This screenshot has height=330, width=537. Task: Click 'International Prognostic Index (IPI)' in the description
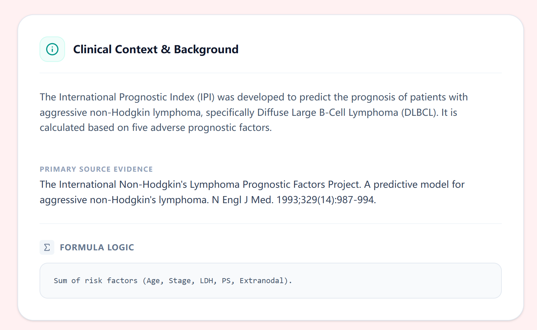(137, 97)
